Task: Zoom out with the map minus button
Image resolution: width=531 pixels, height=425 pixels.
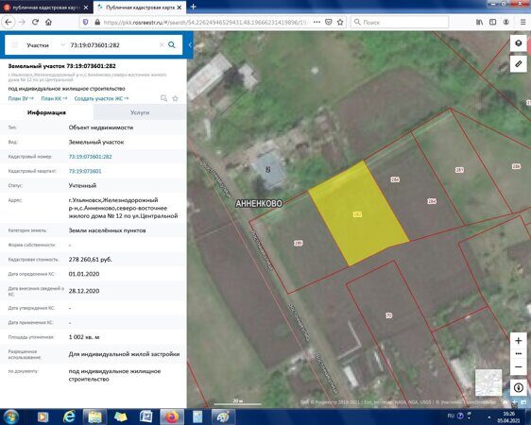Action: click(x=518, y=367)
